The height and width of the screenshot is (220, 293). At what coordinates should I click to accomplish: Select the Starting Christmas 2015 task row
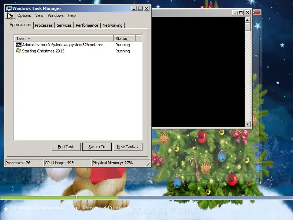click(78, 51)
